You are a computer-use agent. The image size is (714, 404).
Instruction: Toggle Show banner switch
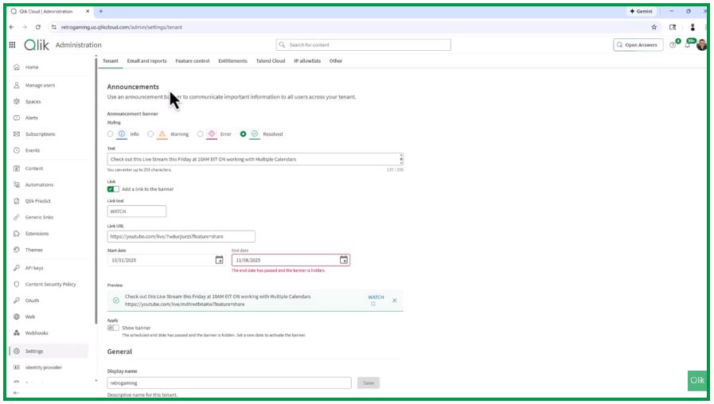click(x=113, y=328)
